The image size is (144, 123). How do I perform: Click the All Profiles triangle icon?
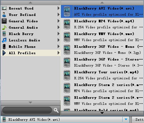pyautogui.click(x=4, y=53)
